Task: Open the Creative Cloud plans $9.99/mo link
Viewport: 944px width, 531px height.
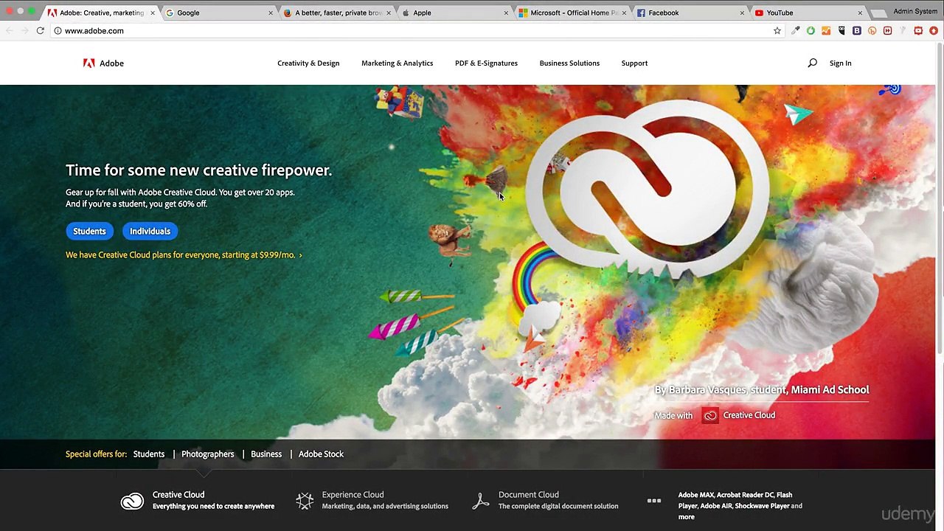Action: (184, 255)
